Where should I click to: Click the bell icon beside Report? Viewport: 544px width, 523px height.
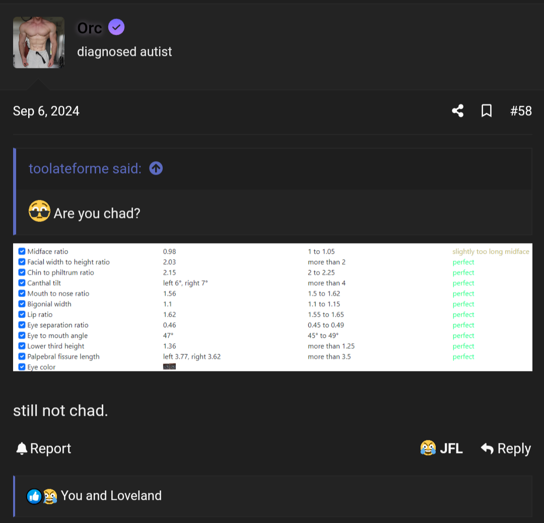20,448
